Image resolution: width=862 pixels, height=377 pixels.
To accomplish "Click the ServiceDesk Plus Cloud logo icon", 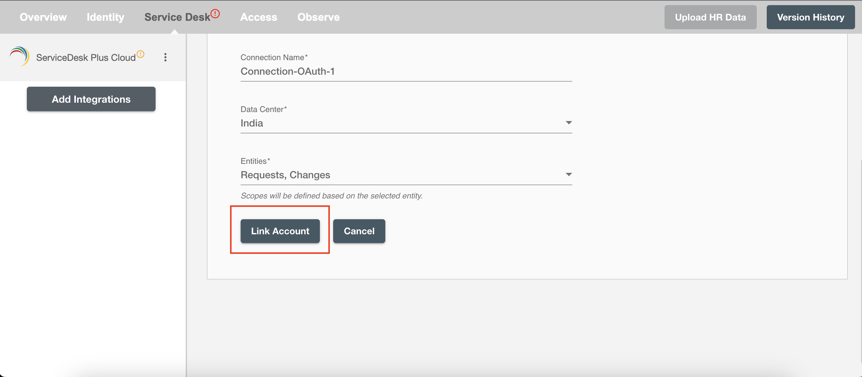I will click(x=19, y=56).
